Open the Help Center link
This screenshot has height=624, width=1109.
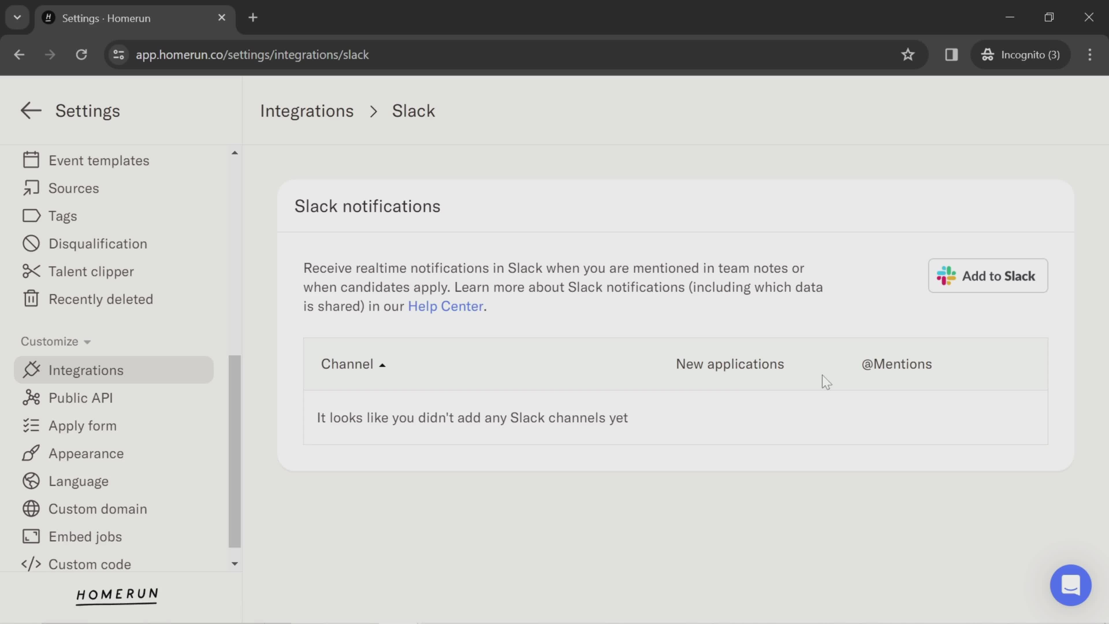coord(445,306)
